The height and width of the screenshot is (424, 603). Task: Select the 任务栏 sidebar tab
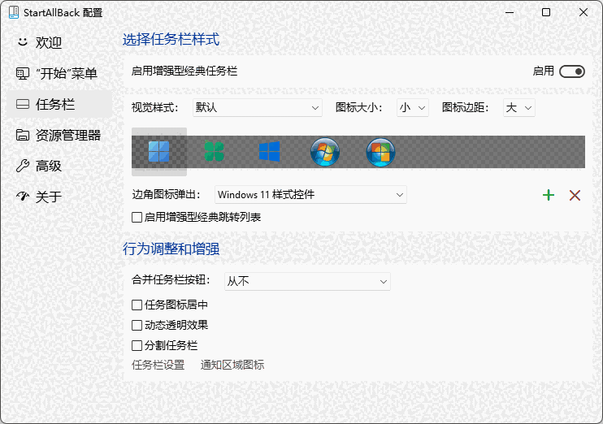(59, 104)
